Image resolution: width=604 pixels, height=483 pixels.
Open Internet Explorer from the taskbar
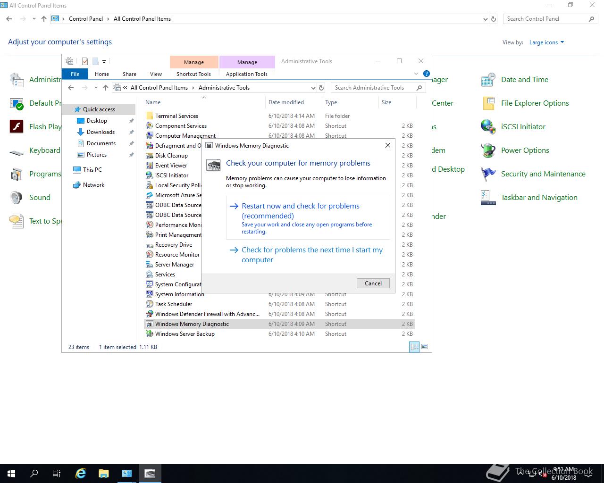81,474
